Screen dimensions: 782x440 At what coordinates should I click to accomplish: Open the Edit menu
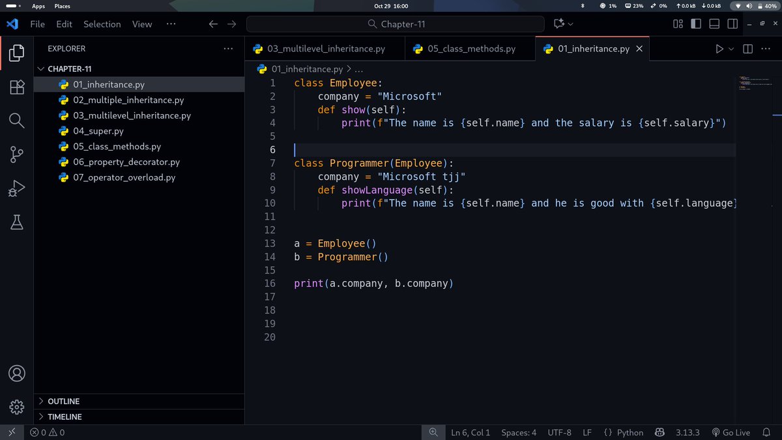[x=64, y=24]
